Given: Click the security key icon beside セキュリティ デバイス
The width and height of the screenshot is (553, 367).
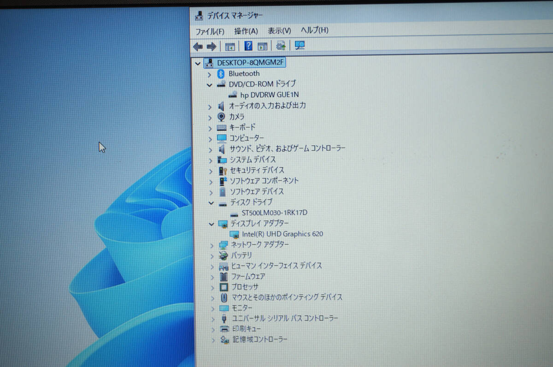Looking at the screenshot, I should (x=223, y=170).
